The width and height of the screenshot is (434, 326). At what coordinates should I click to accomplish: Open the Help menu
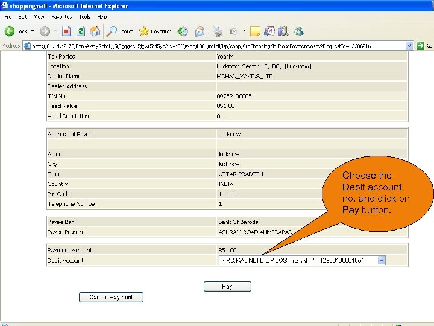[102, 17]
